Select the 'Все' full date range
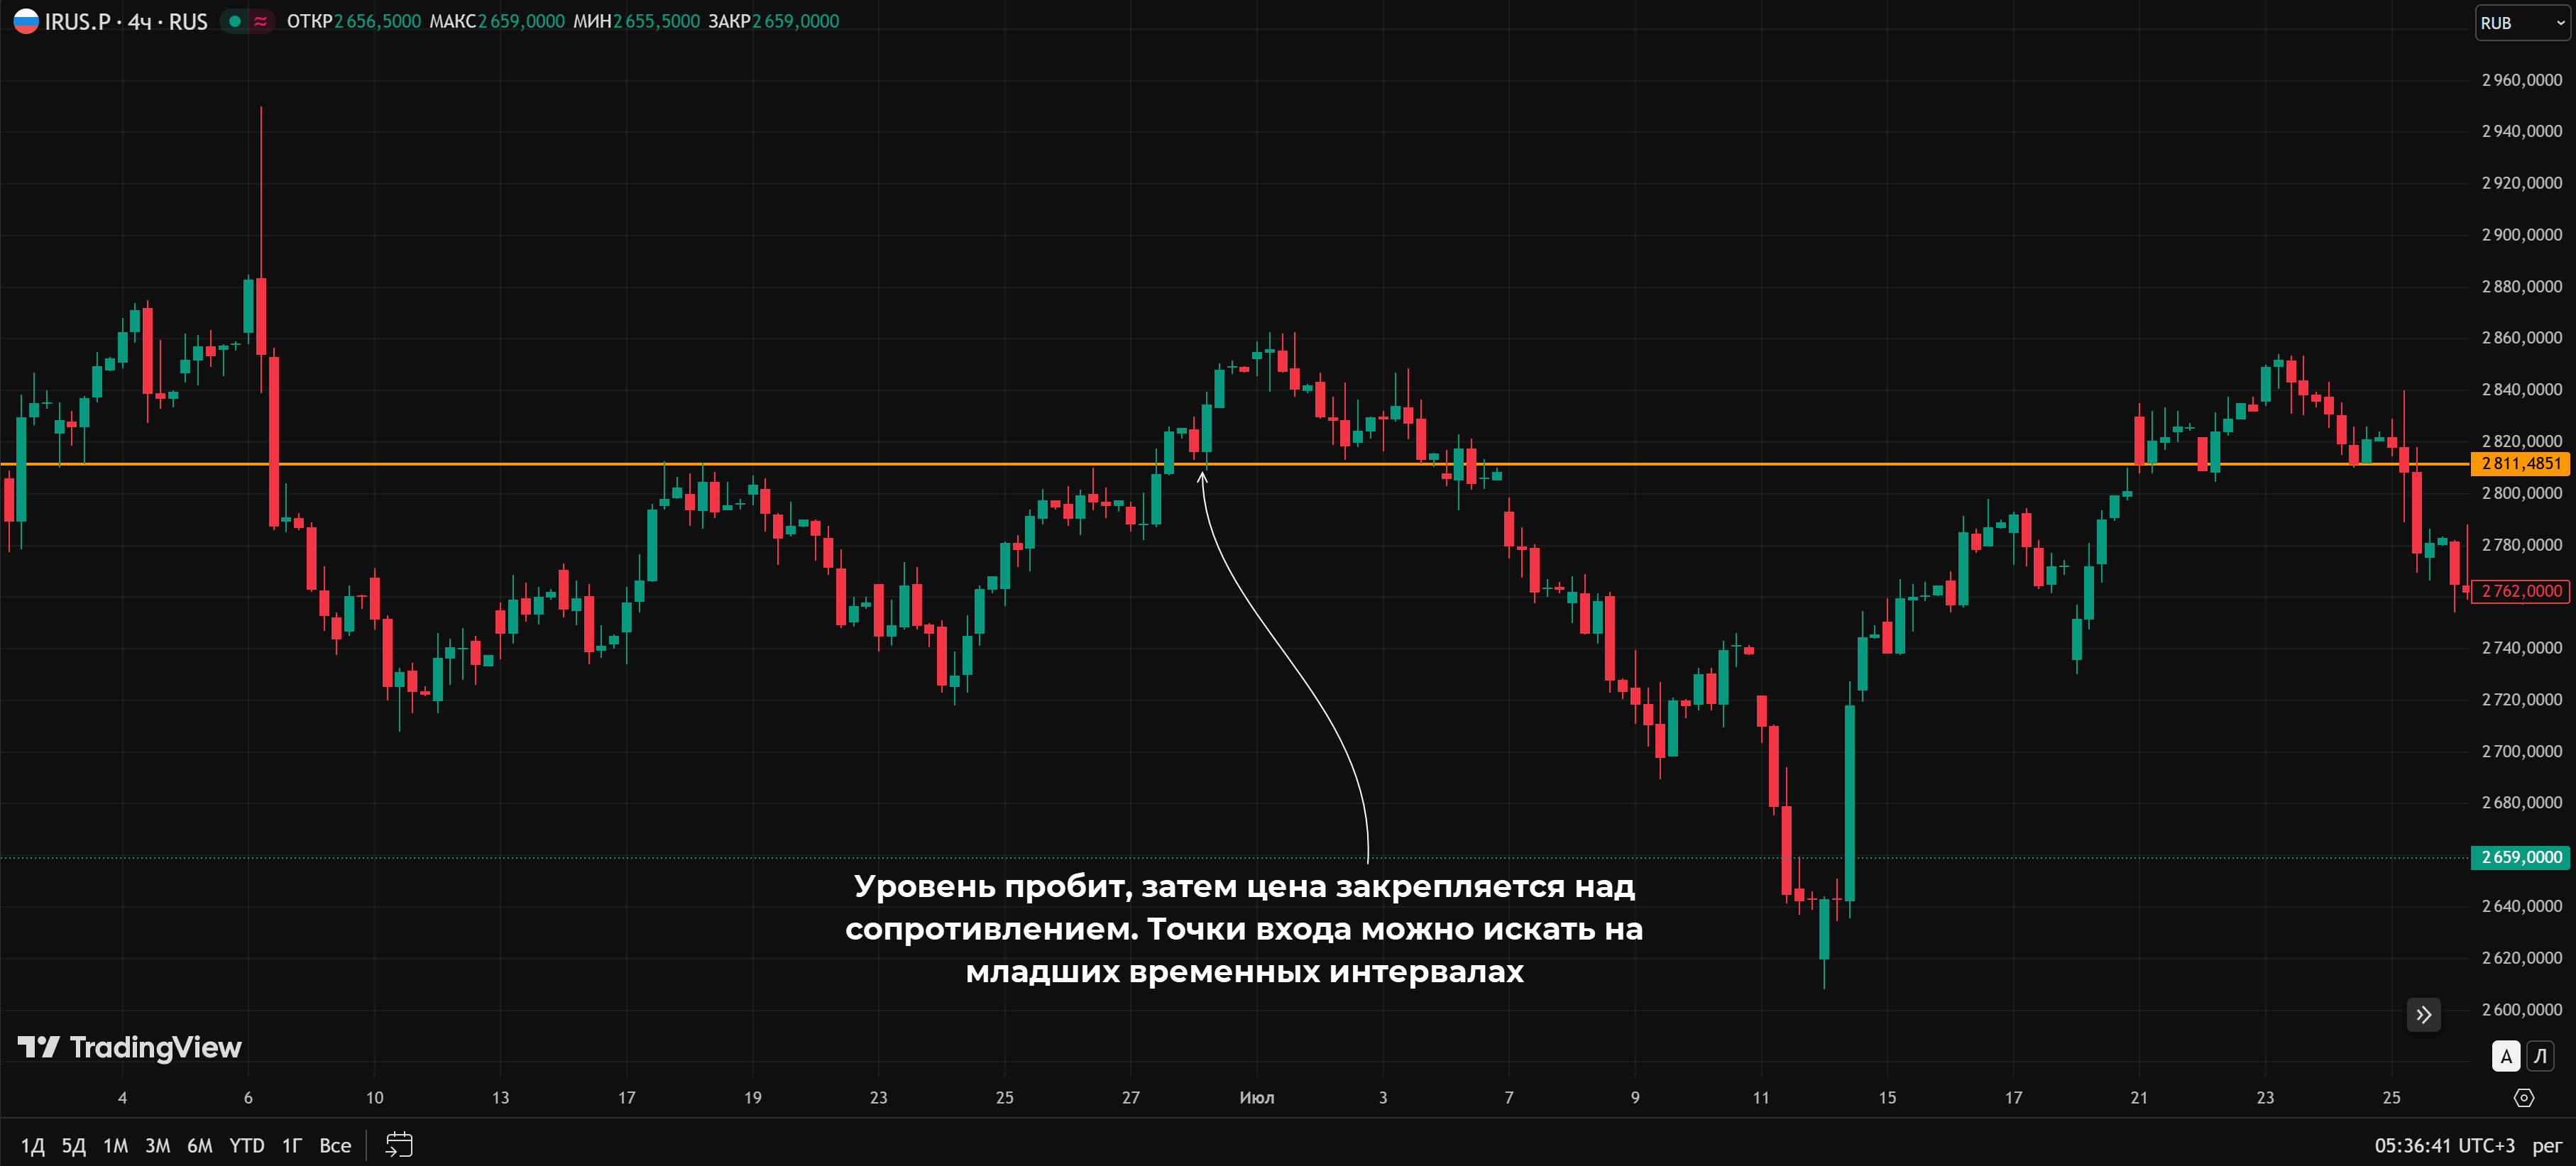This screenshot has height=1166, width=2576. (x=335, y=1146)
